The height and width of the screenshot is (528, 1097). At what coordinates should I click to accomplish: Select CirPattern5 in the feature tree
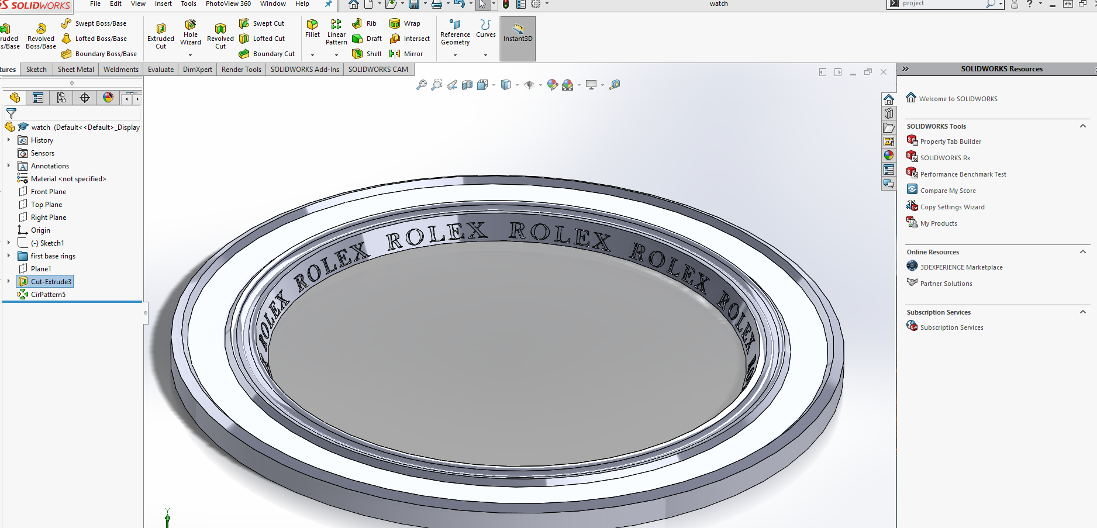[48, 295]
